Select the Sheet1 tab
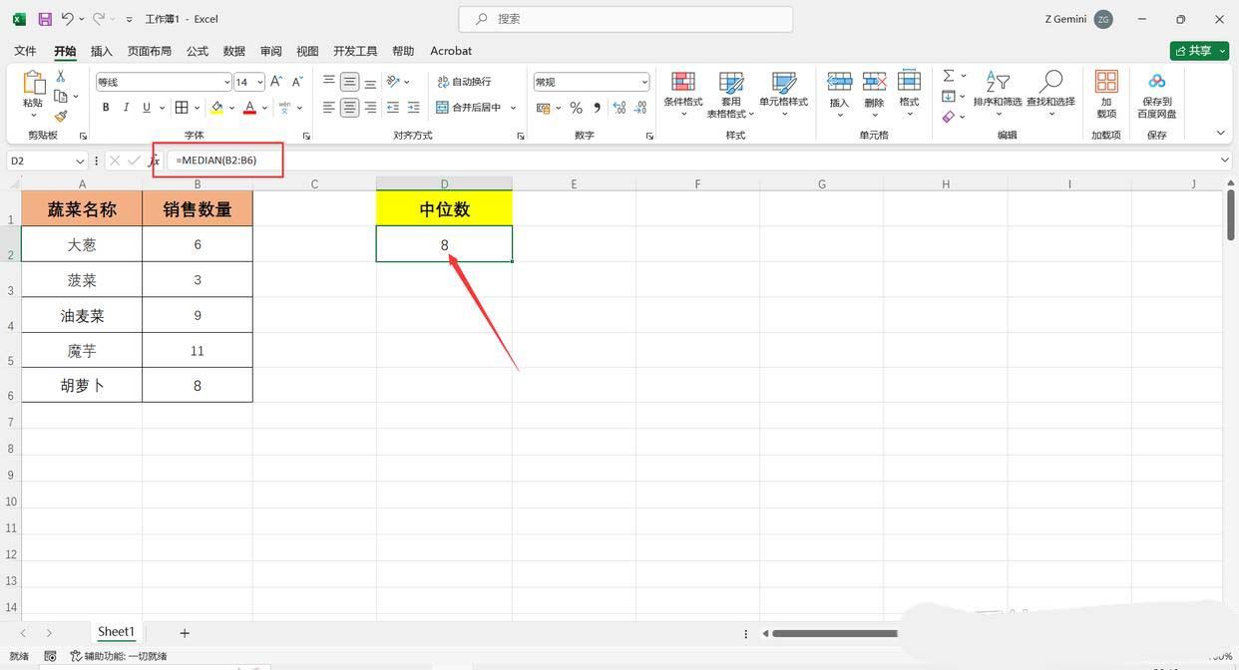Image resolution: width=1239 pixels, height=670 pixels. (x=116, y=632)
